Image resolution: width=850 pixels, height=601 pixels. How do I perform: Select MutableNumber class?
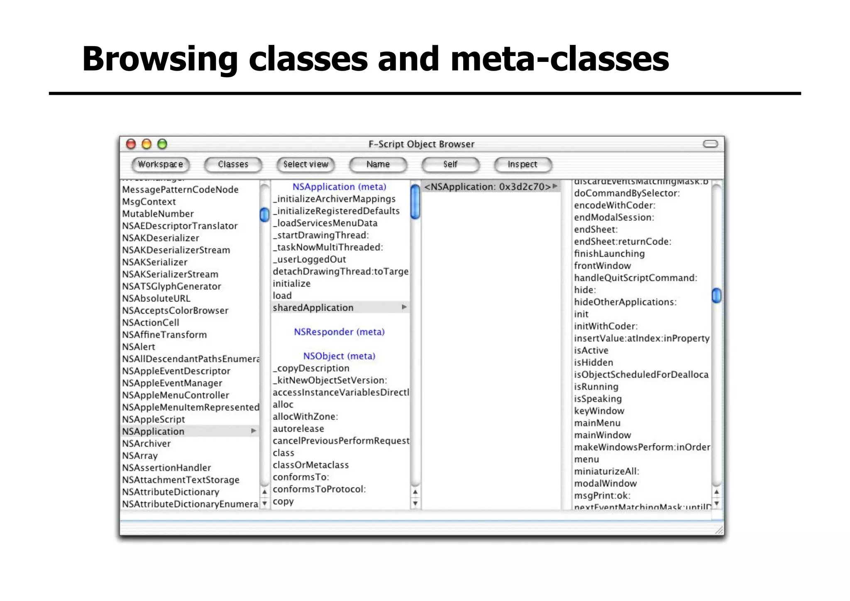pyautogui.click(x=158, y=213)
